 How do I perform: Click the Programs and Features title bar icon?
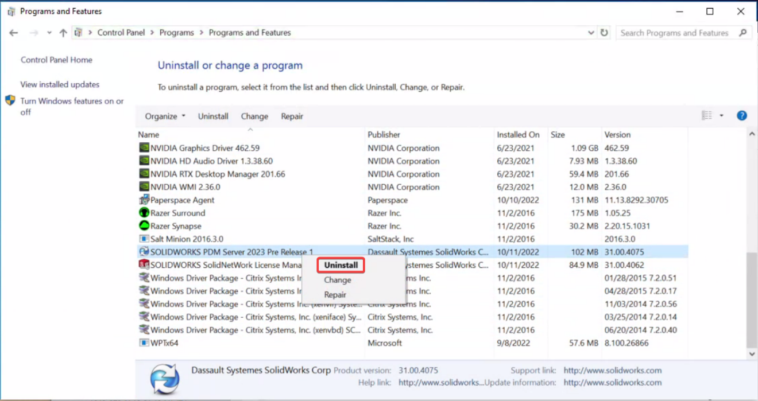(11, 11)
